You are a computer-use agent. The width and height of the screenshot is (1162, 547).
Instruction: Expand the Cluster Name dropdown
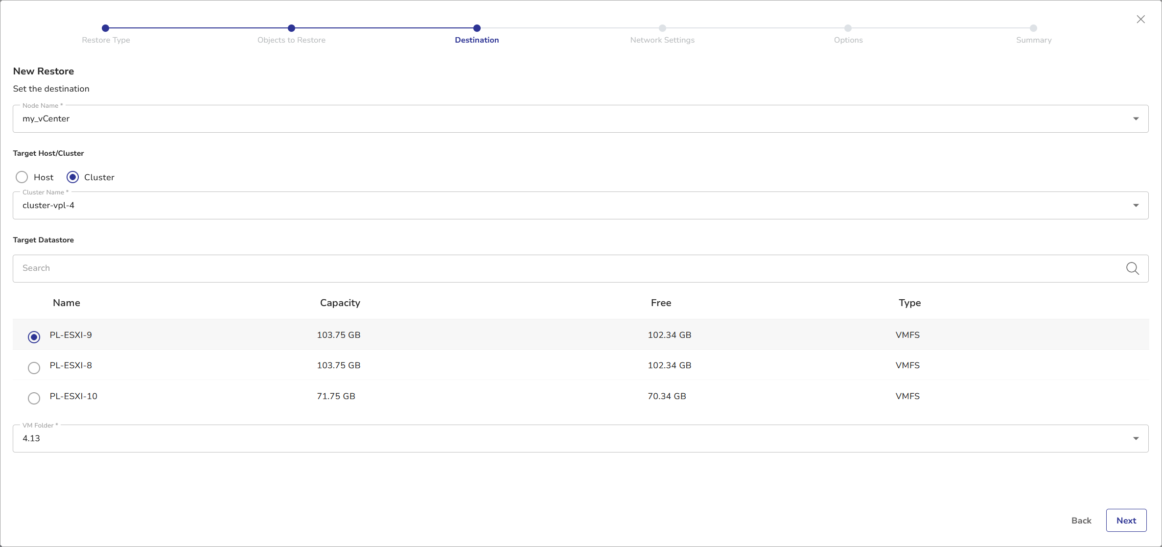pyautogui.click(x=1136, y=206)
